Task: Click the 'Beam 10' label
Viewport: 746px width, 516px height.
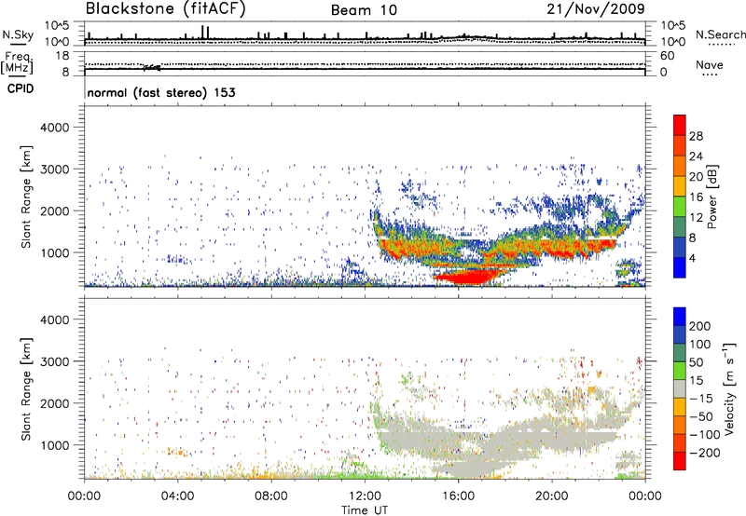Action: [364, 10]
